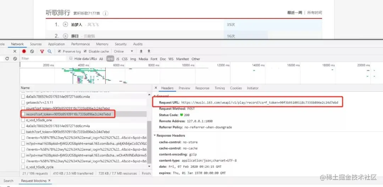
Task: Switch ranking to 所有时间
Action: pos(315,13)
